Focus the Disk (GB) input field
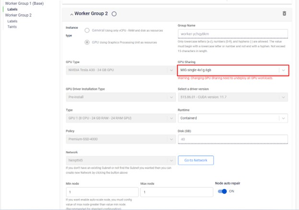Viewport: 299px width, 210px height. [x=233, y=139]
